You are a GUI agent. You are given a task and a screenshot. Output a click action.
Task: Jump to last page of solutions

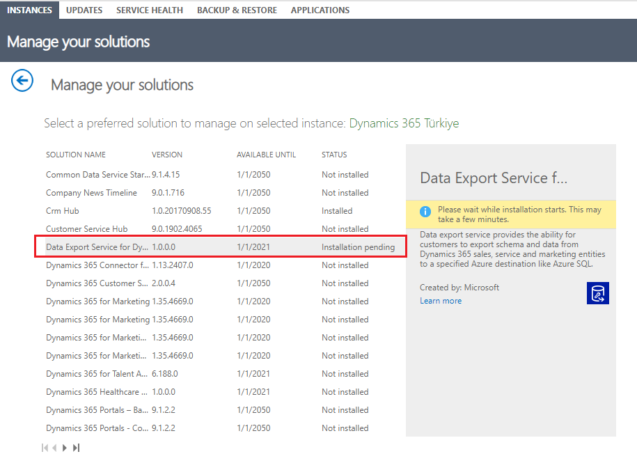(76, 448)
